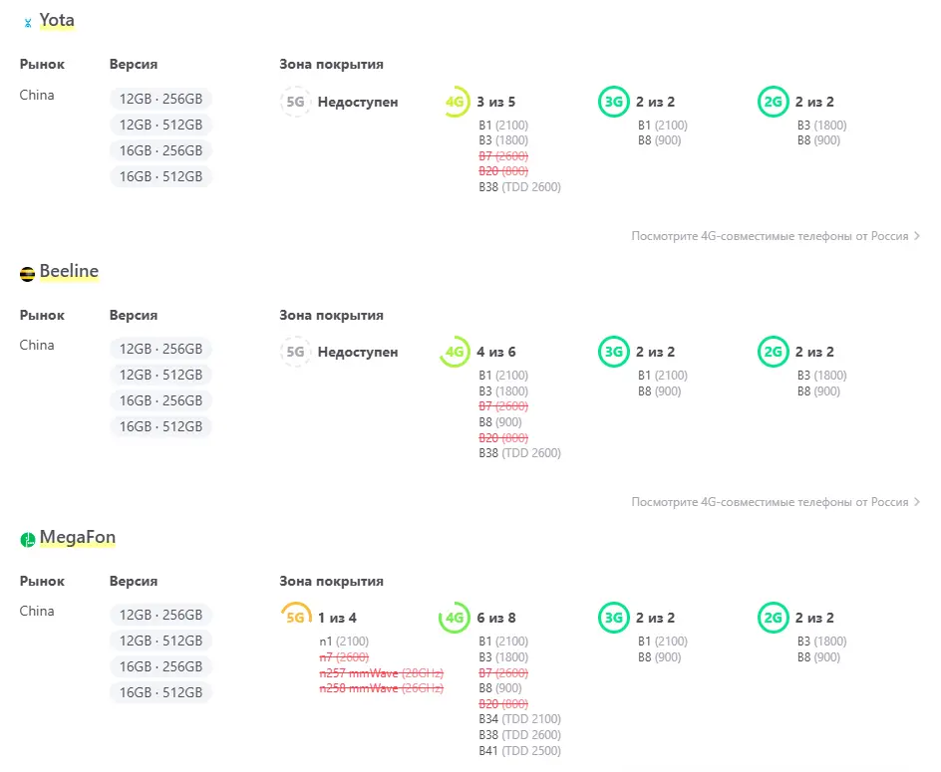941x772 pixels.
Task: Select MegaFon's 12GB · 512GB version chip
Action: (x=160, y=641)
